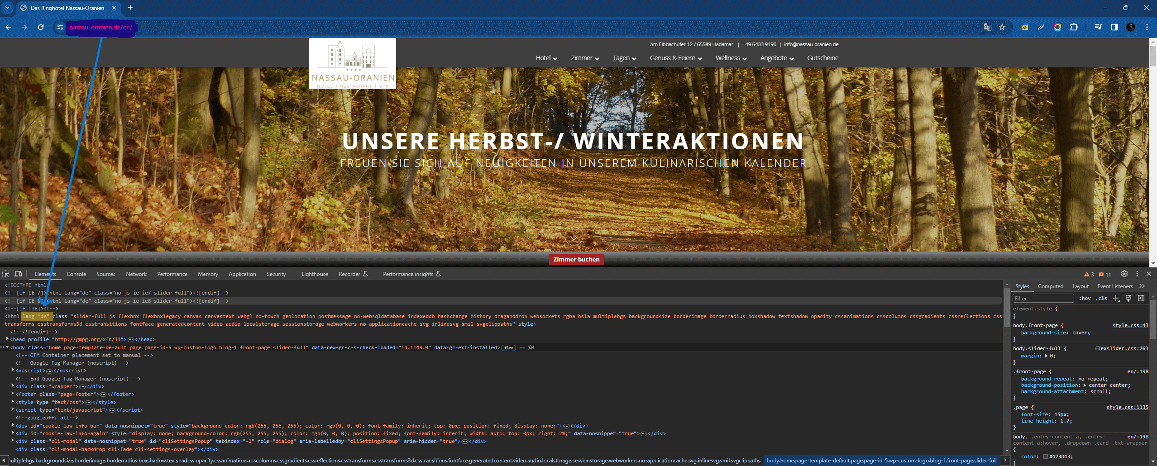Open the feather quill extension icon

click(x=1041, y=27)
